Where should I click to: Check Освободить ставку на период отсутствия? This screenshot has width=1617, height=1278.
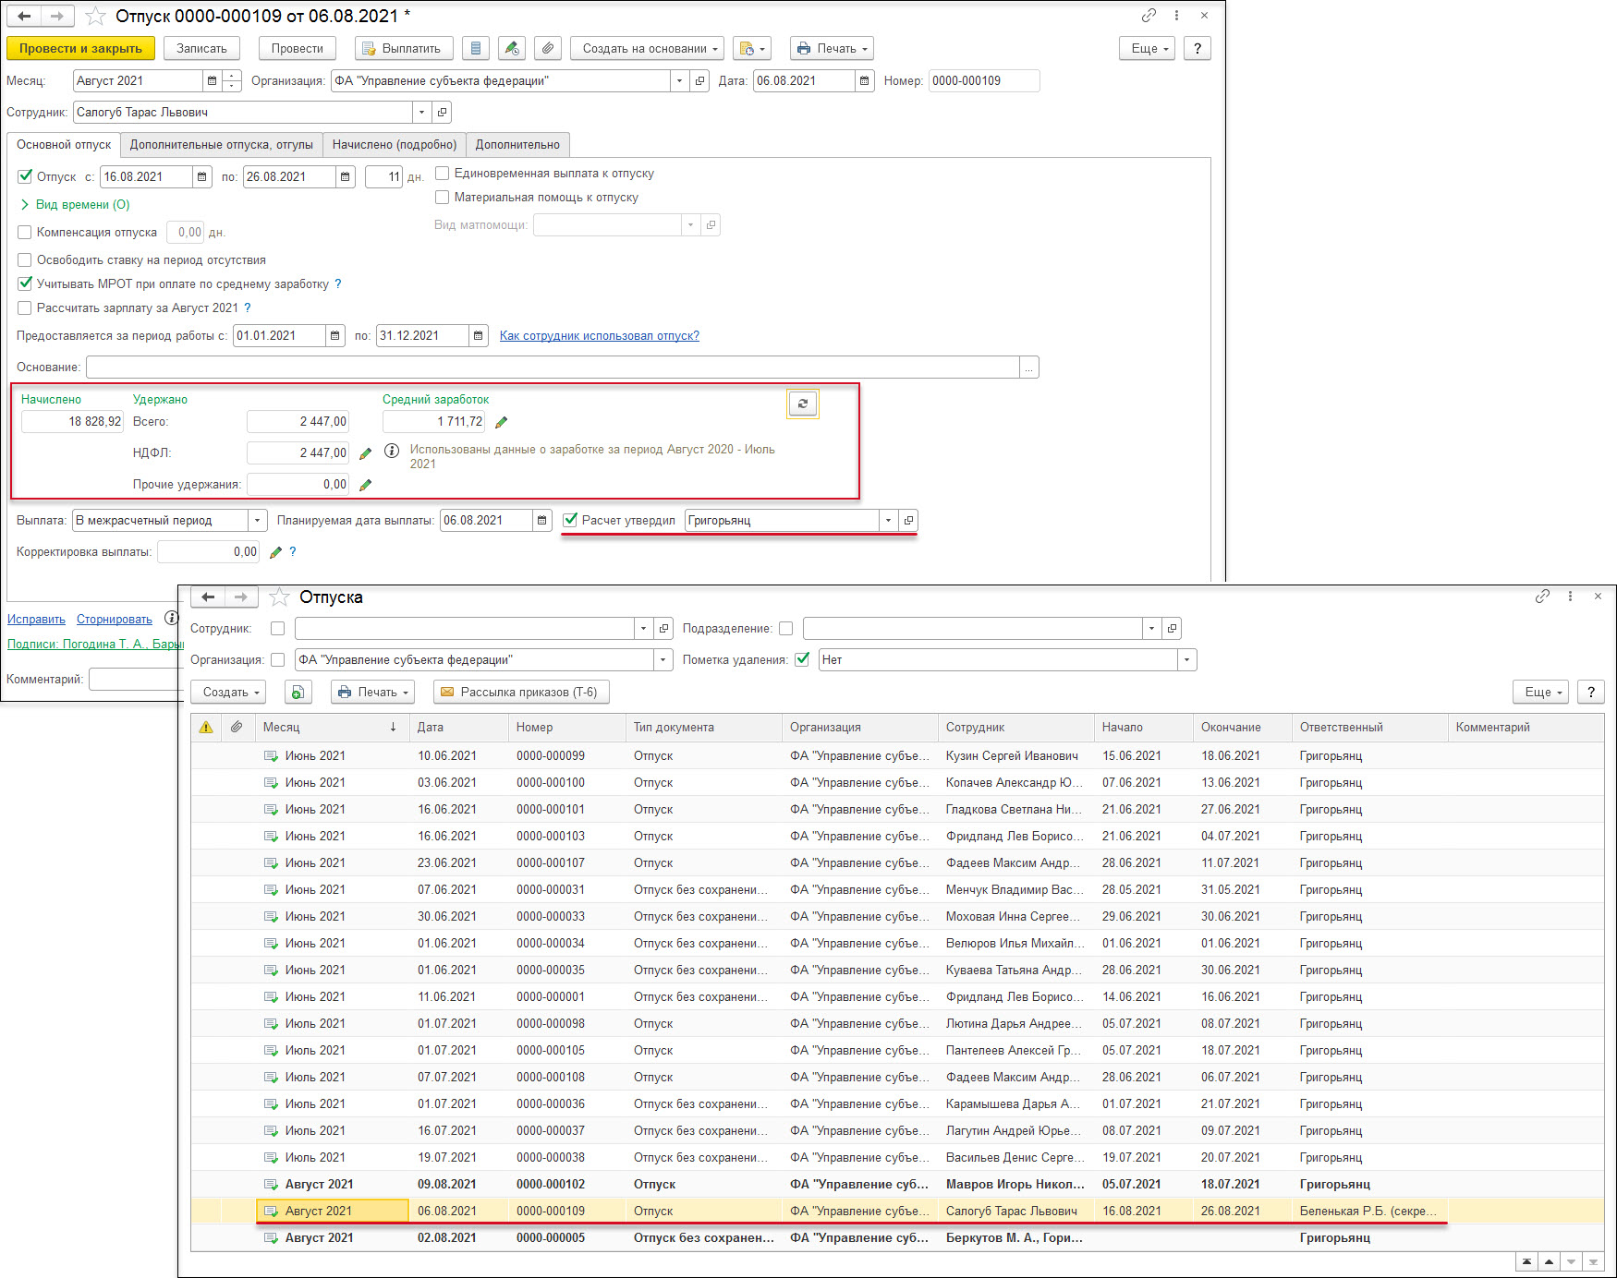point(25,260)
